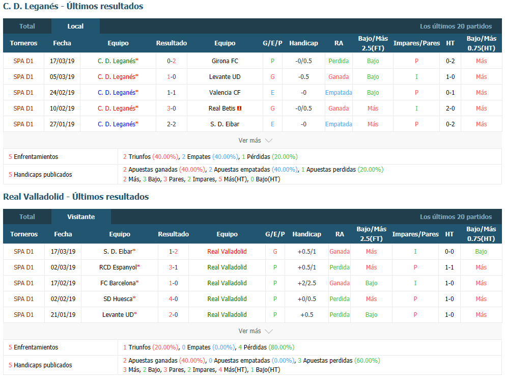Click the 2 Triunfos (40.00%) summary text
Viewport: 505px width, 378px height.
tap(150, 157)
